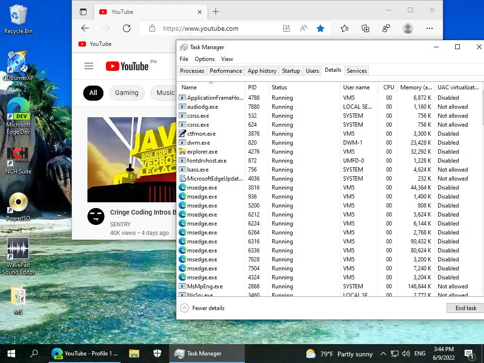The width and height of the screenshot is (484, 363).
Task: Sort processes by CPU column
Action: tap(388, 87)
